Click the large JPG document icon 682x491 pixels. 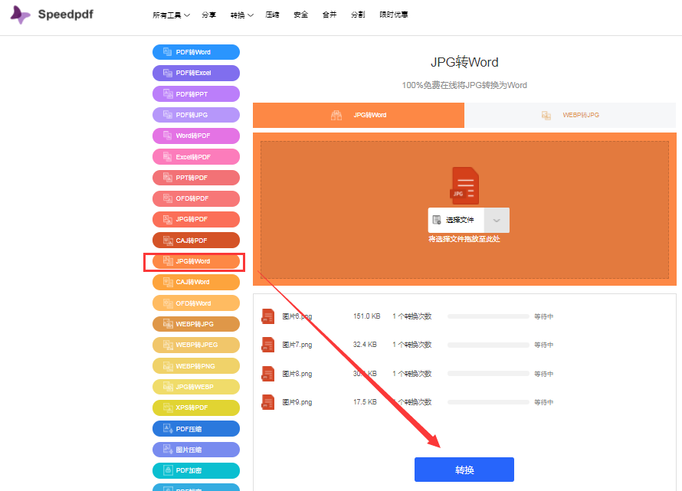[x=464, y=185]
